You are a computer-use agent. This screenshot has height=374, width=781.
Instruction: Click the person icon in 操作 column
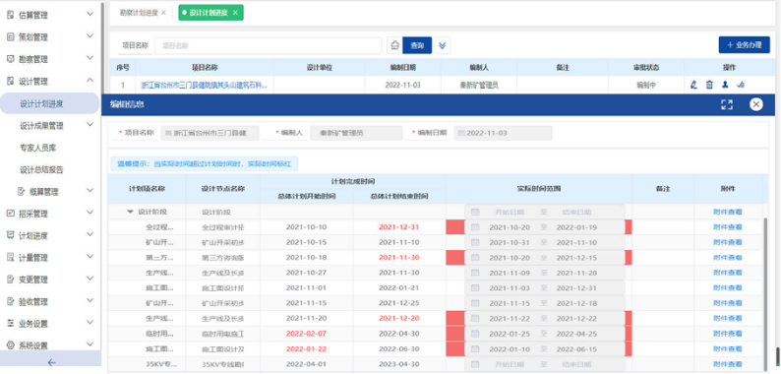(725, 85)
